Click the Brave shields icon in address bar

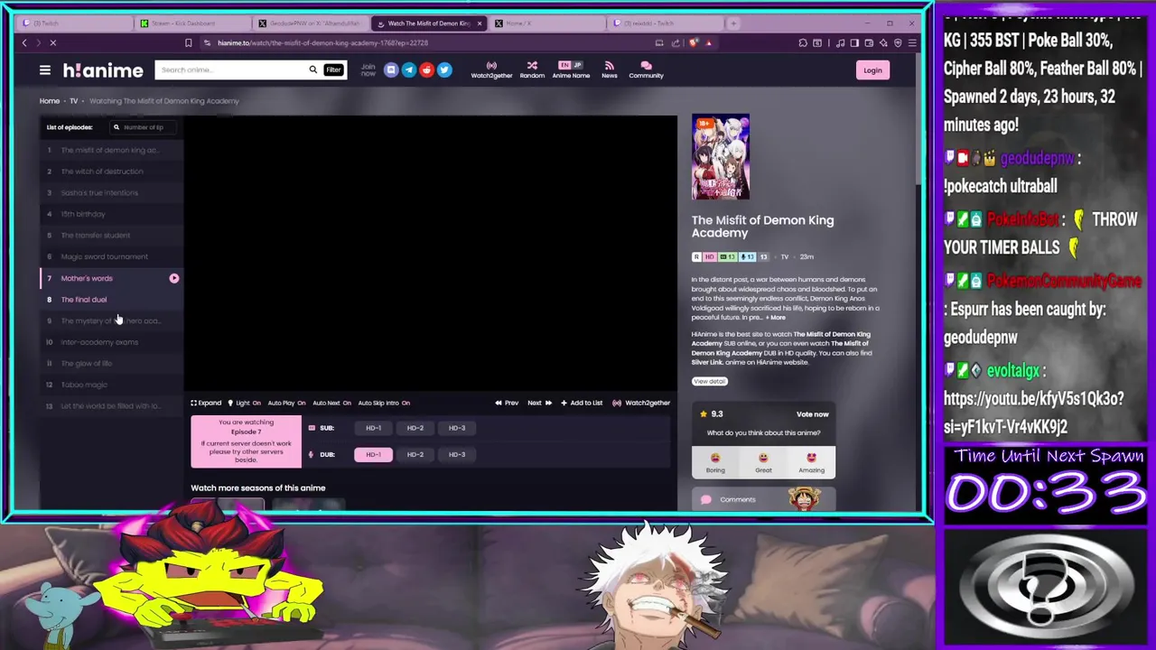[694, 42]
